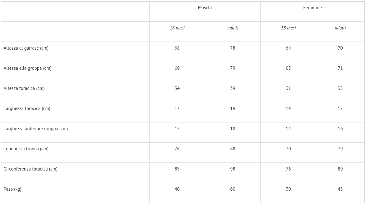The height and width of the screenshot is (204, 366).
Task: Click adult male Larghezza toracica value 19
Action: tap(233, 109)
